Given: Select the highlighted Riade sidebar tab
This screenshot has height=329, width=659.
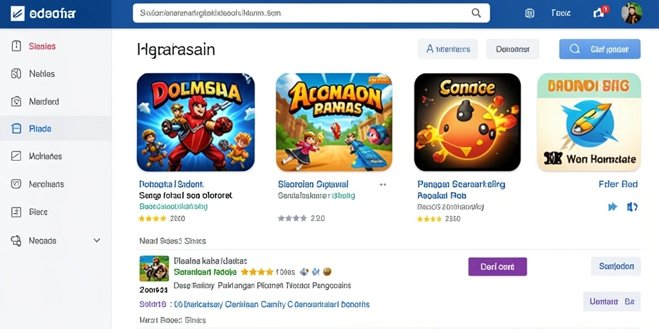Looking at the screenshot, I should coord(55,129).
